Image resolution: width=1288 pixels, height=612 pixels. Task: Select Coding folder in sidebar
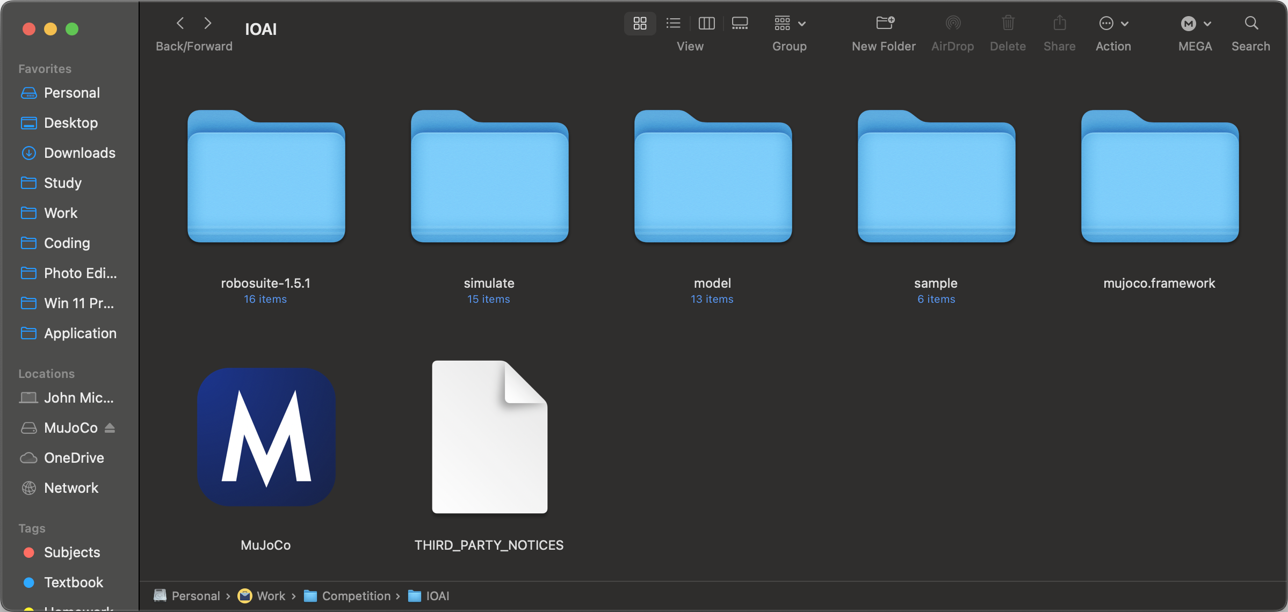(67, 243)
